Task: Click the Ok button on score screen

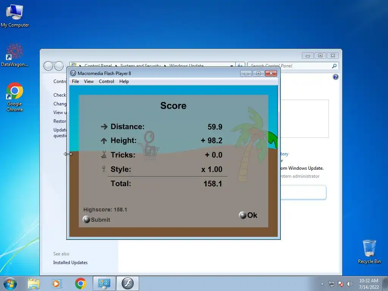Action: [x=248, y=215]
